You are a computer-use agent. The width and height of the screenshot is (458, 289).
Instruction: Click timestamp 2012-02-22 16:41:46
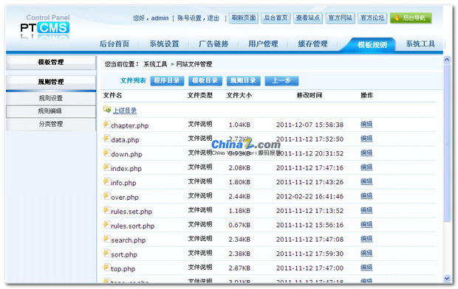coord(310,196)
